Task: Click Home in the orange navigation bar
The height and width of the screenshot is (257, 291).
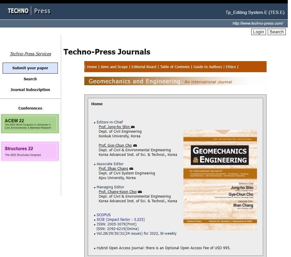Action: tap(92, 67)
